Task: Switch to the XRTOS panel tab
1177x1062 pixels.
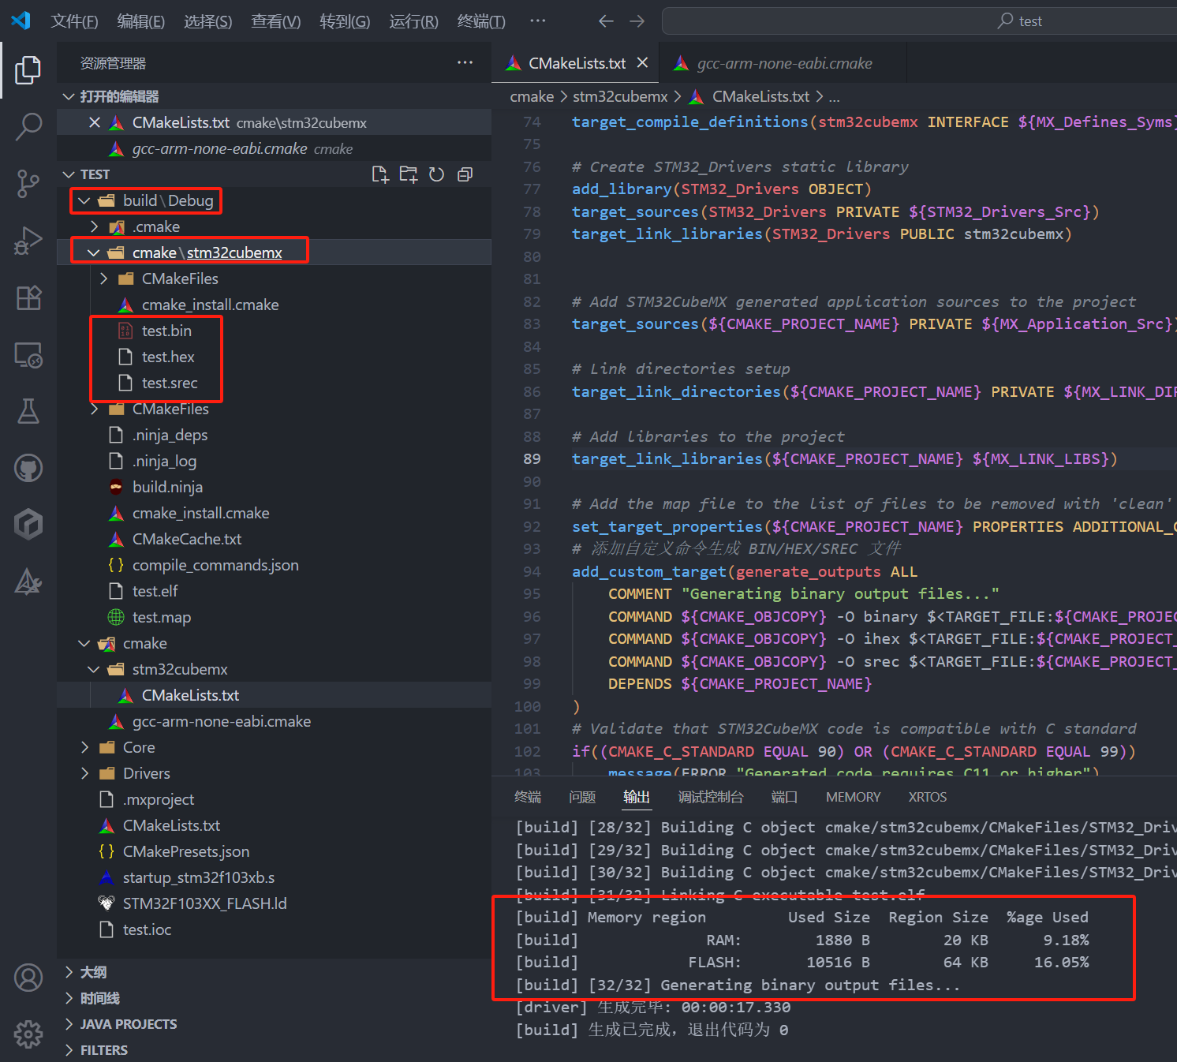Action: pos(927,797)
